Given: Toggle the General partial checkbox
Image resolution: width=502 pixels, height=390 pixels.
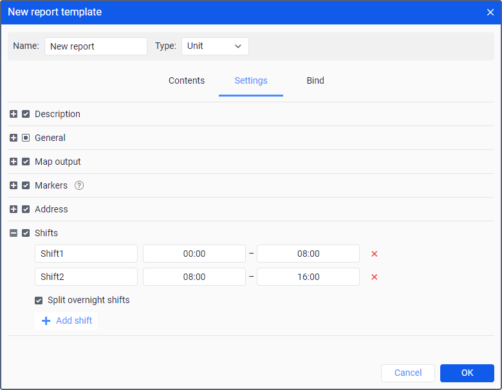Looking at the screenshot, I should pyautogui.click(x=26, y=138).
